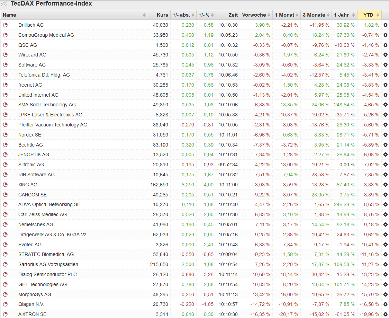Open the Telefónica Dtl. Hldg. AG link

(44, 75)
